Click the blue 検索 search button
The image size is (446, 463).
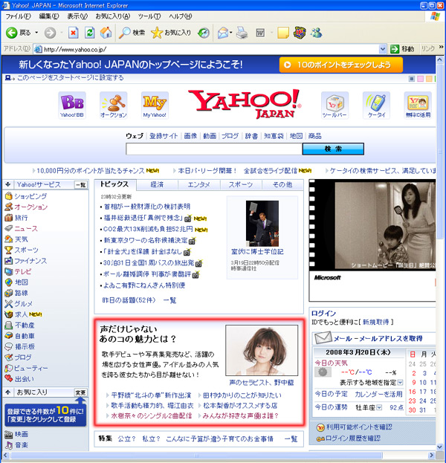click(x=333, y=149)
